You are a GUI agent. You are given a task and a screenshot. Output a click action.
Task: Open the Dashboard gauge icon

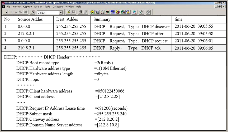92,12
